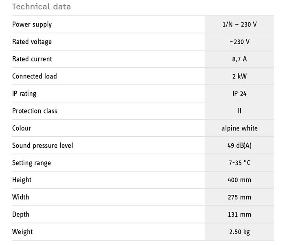The width and height of the screenshot is (285, 245).
Task: Click the IP 24 value
Action: click(239, 94)
